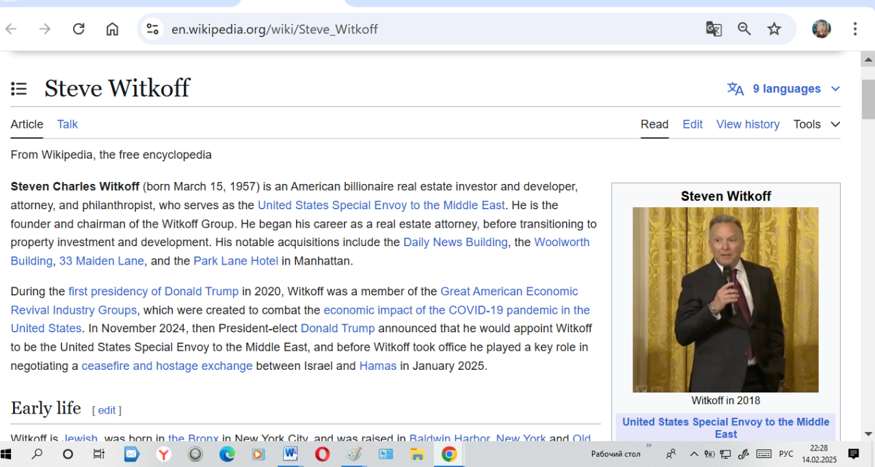Screen dimensions: 875x467
Task: Click the edit link next to Early life
Action: coord(107,410)
